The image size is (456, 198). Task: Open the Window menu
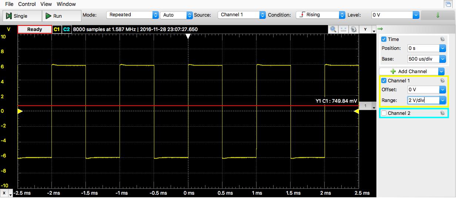click(x=66, y=4)
